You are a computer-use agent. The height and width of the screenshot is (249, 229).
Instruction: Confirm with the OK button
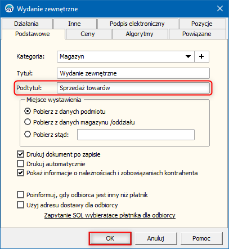click(x=110, y=238)
